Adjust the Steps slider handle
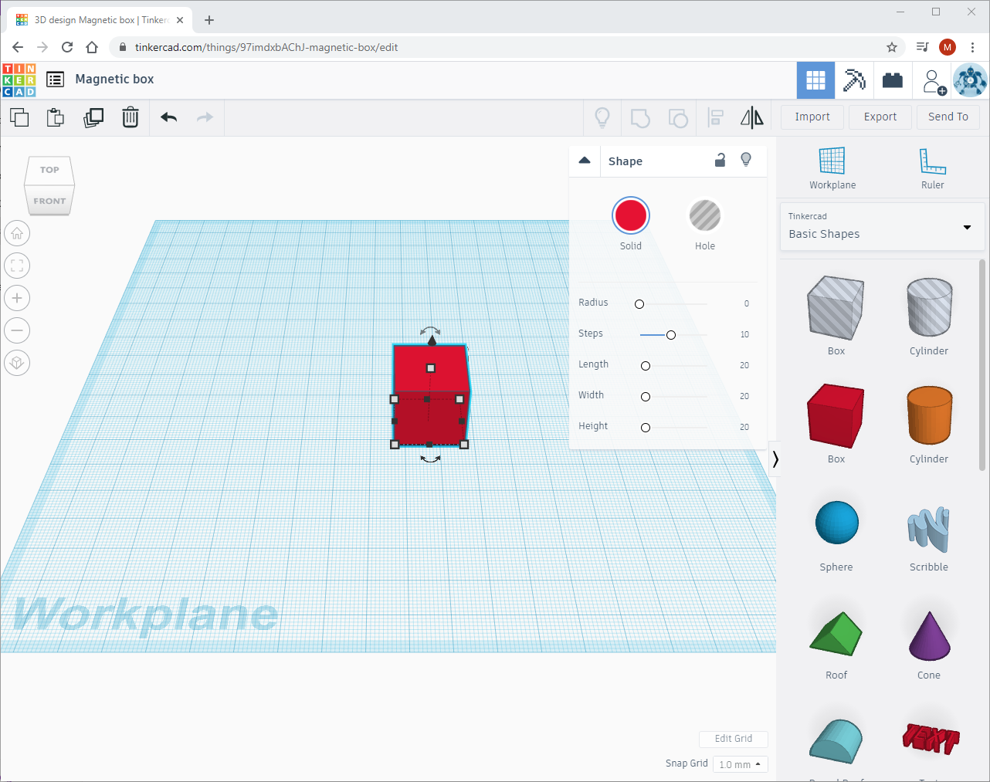 coord(671,335)
